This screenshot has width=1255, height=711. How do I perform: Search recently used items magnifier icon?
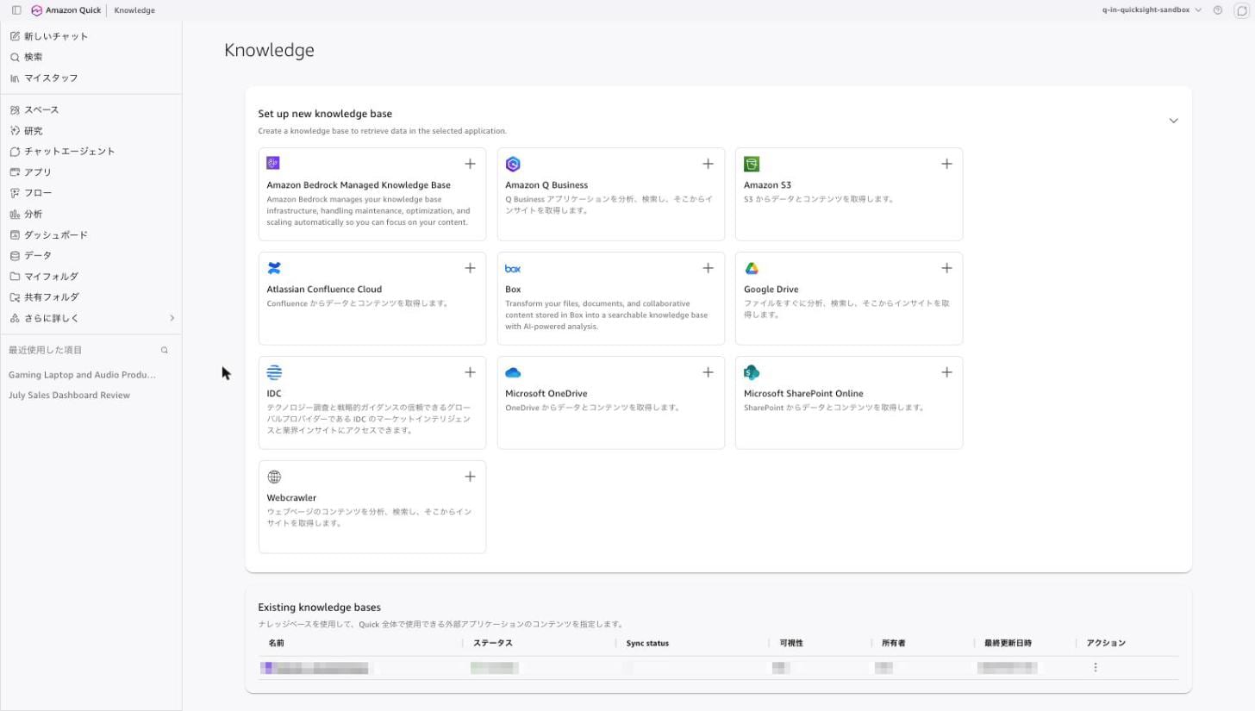click(x=165, y=350)
